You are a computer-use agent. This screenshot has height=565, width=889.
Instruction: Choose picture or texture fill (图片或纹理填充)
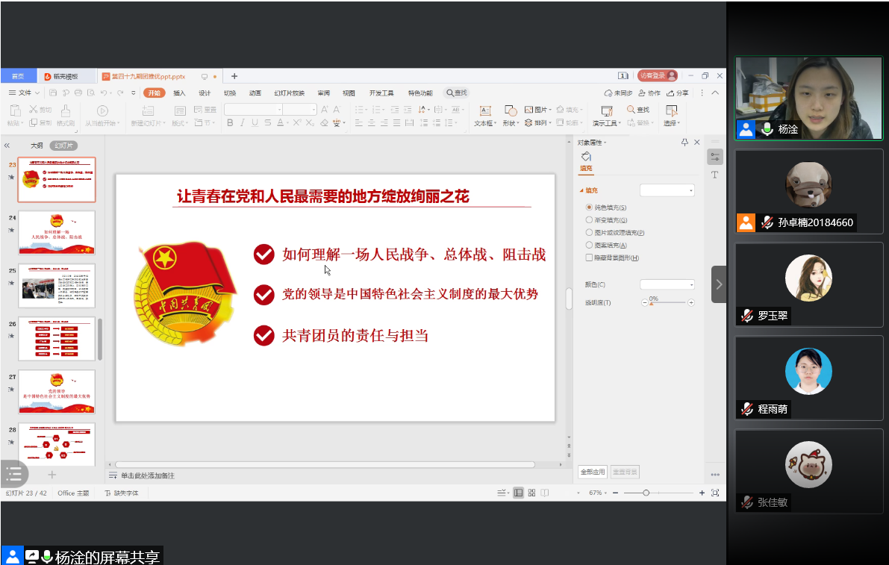[590, 233]
